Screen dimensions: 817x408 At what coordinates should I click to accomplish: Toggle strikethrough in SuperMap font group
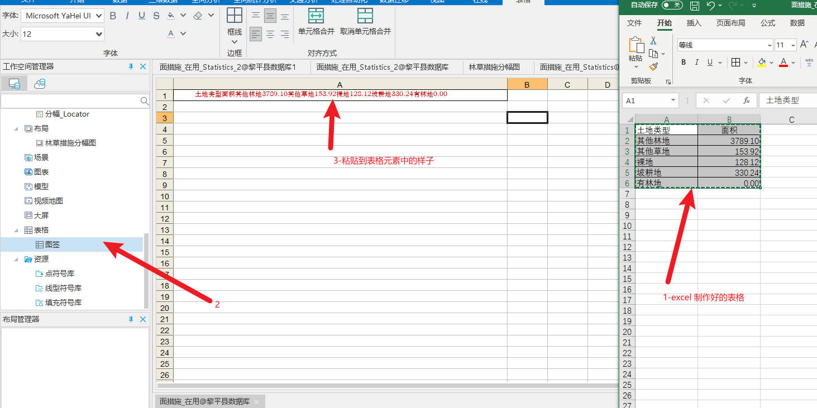pos(156,16)
